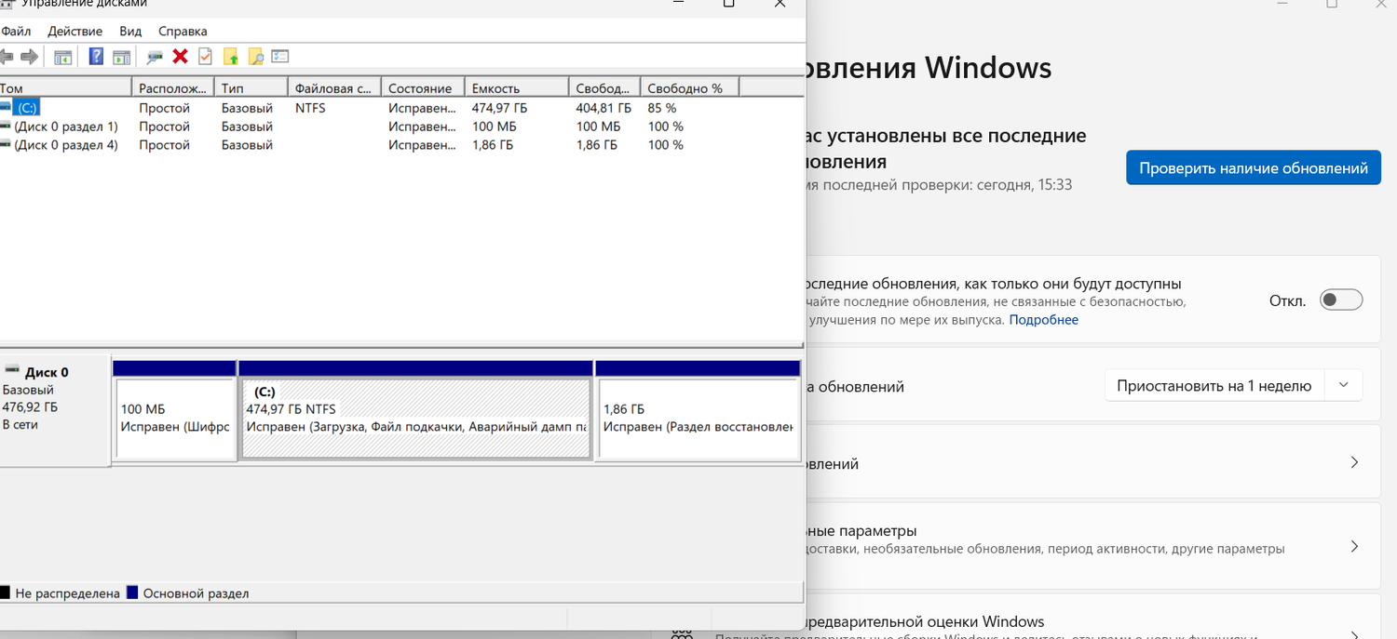
Task: Disable automatic latest updates with the Откл. switch
Action: click(x=1340, y=299)
